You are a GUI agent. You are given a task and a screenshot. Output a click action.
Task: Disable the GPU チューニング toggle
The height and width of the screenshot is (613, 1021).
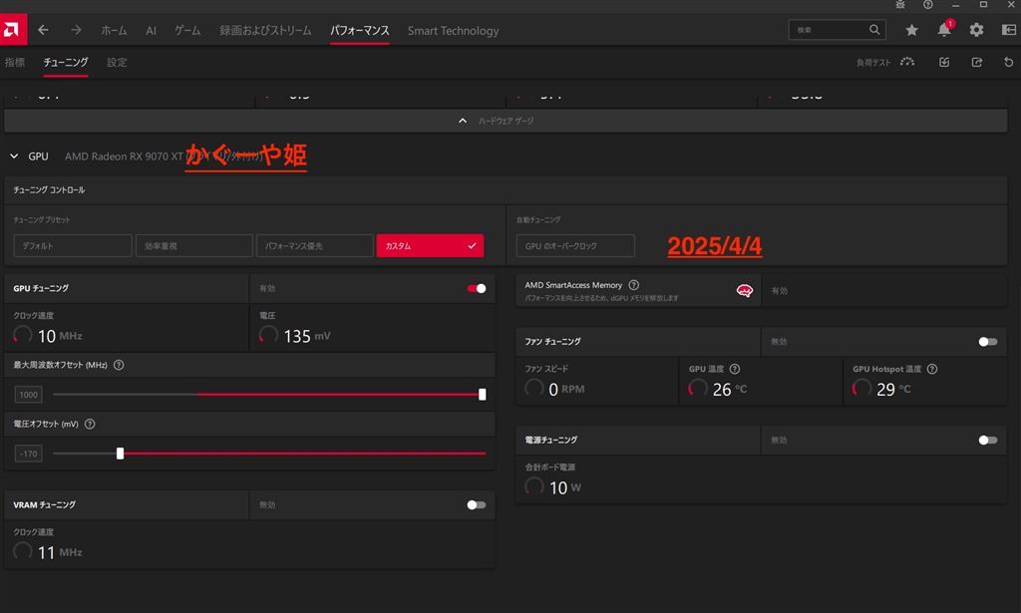(477, 288)
